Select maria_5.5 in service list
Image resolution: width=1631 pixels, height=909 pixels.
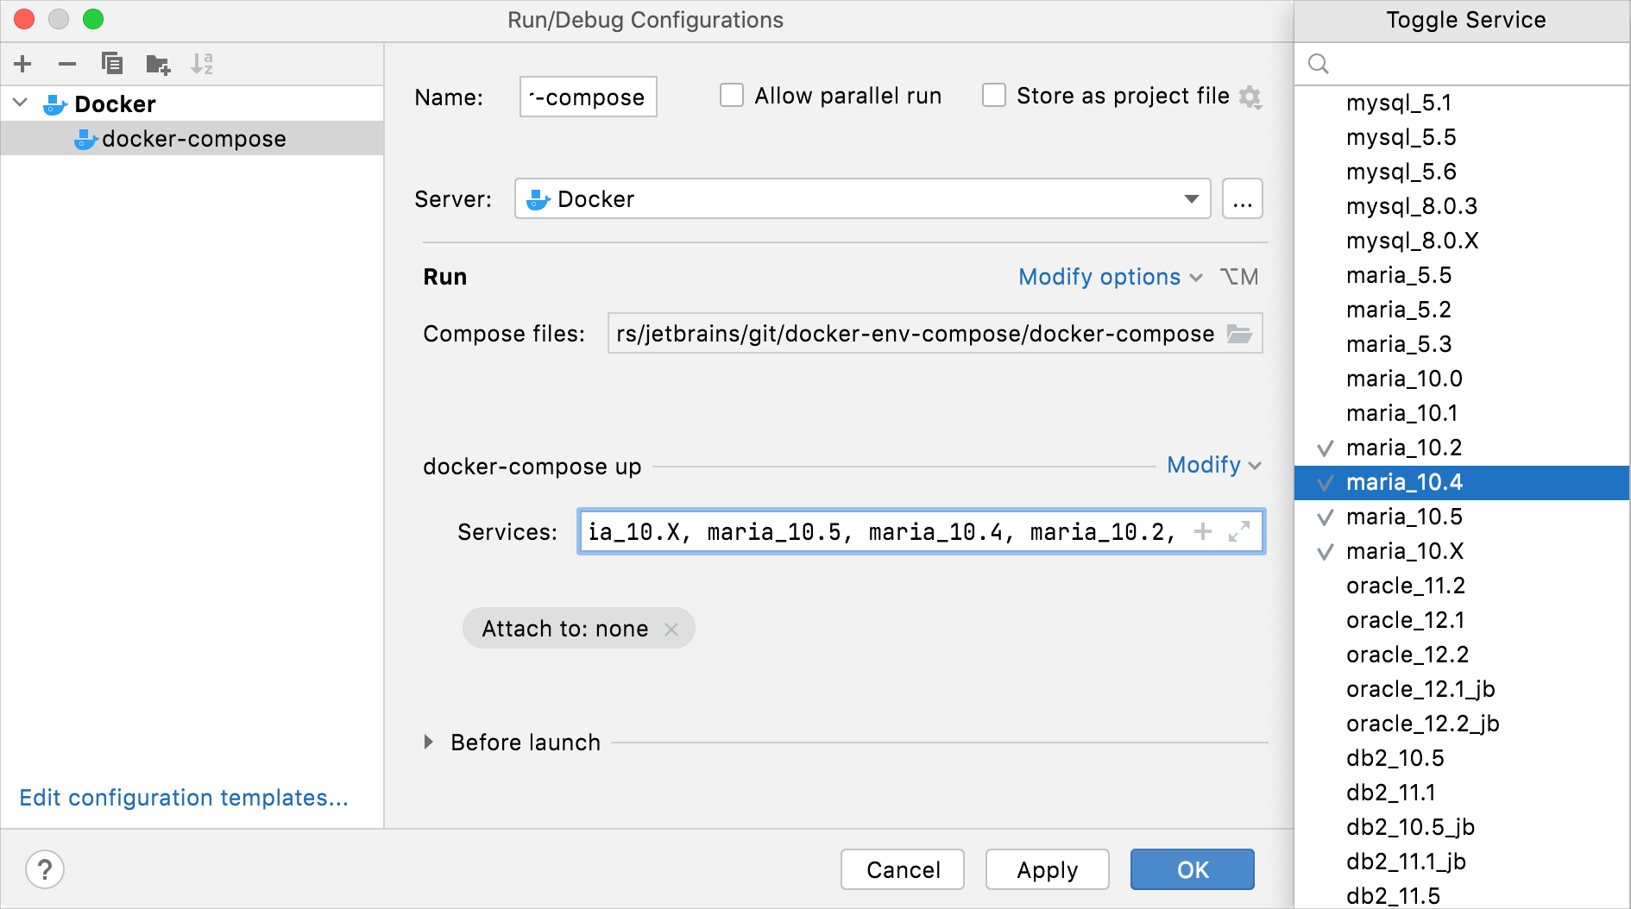1462,275
